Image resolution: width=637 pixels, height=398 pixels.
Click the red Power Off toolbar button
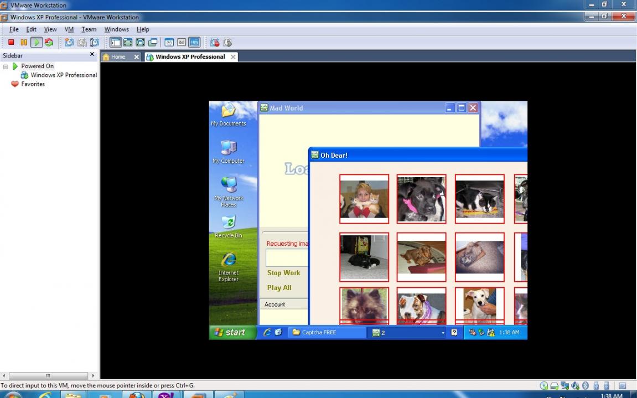[x=11, y=42]
